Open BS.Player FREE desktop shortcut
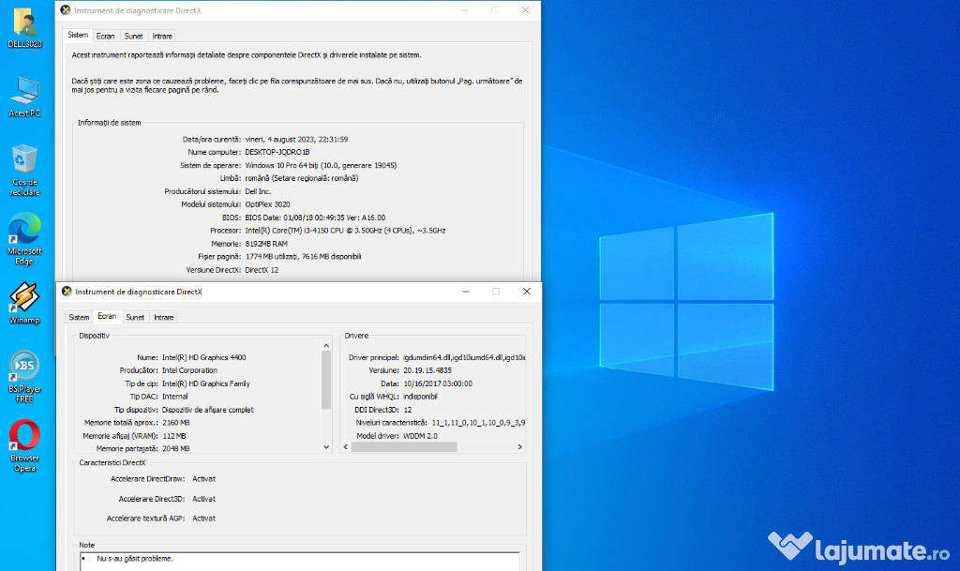This screenshot has width=960, height=571. pyautogui.click(x=24, y=367)
